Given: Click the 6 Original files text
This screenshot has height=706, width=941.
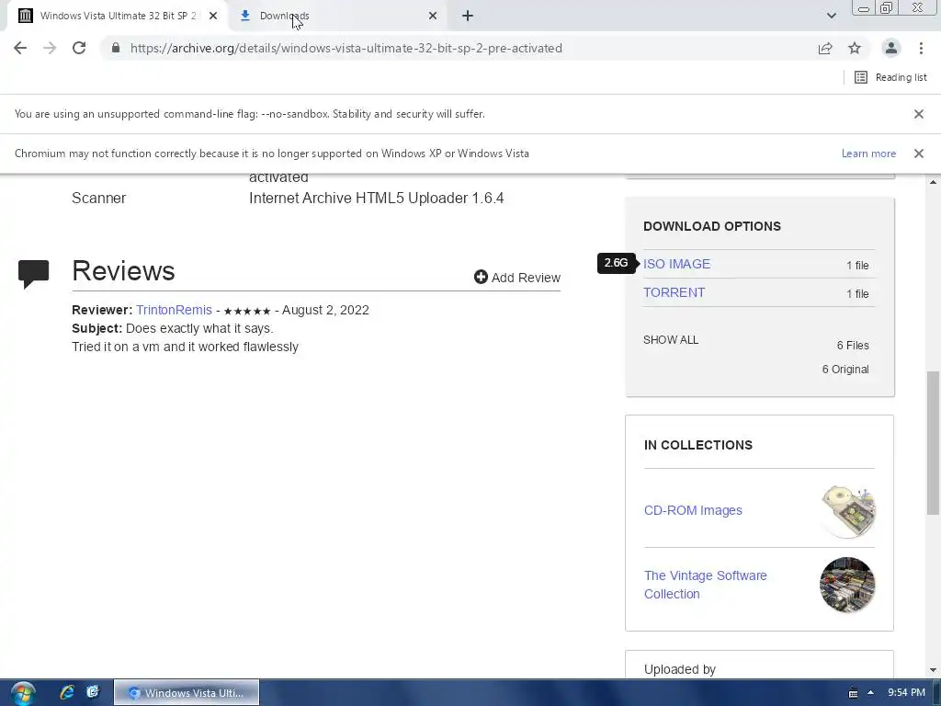Looking at the screenshot, I should pyautogui.click(x=845, y=370).
